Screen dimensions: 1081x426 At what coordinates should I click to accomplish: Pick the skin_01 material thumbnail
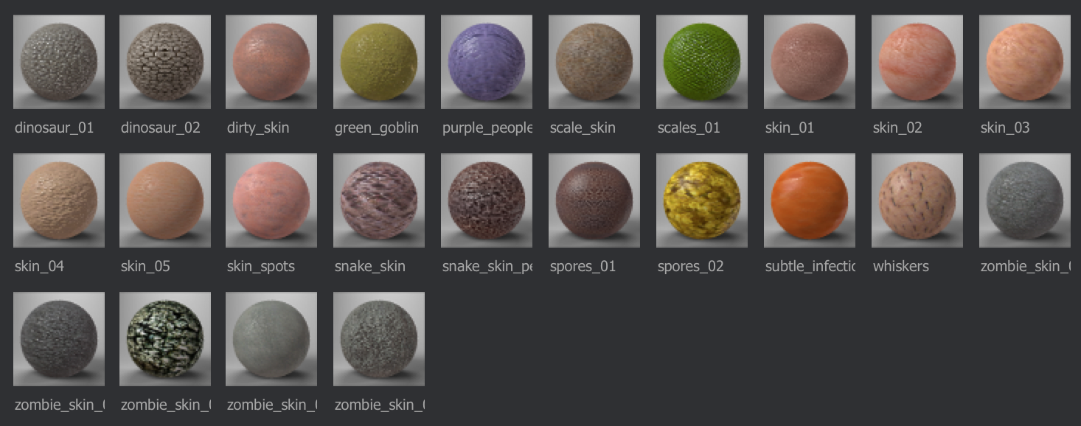click(810, 62)
